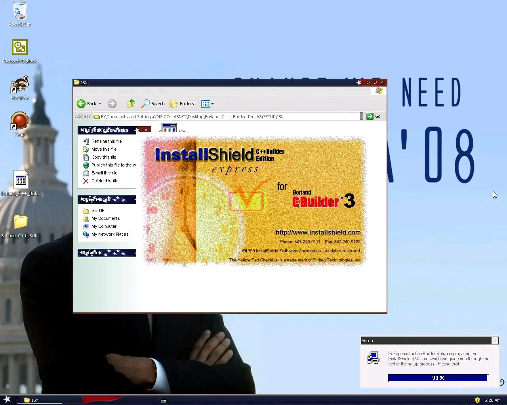Viewport: 507px width, 405px height.
Task: Open SETUP under Other Places
Action: (98, 210)
